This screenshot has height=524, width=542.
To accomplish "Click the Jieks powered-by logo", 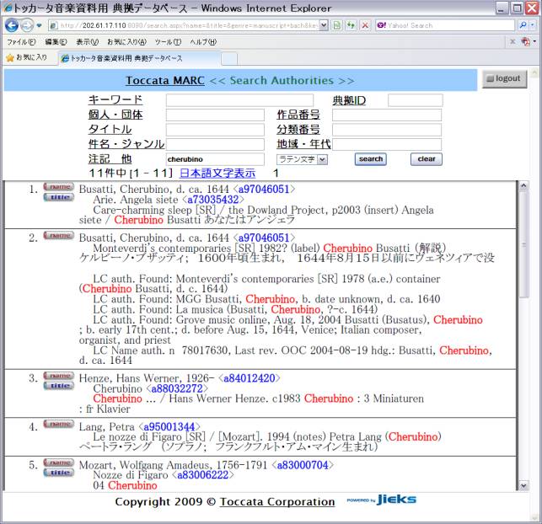I will (382, 500).
